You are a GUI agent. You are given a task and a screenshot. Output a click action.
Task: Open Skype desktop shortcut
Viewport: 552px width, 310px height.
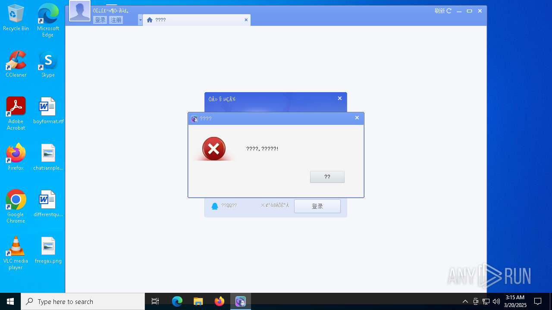(x=48, y=64)
